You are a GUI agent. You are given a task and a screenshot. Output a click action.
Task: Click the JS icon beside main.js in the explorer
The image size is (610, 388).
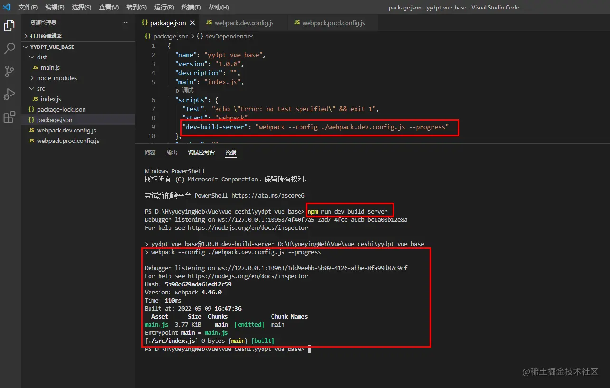coord(35,68)
